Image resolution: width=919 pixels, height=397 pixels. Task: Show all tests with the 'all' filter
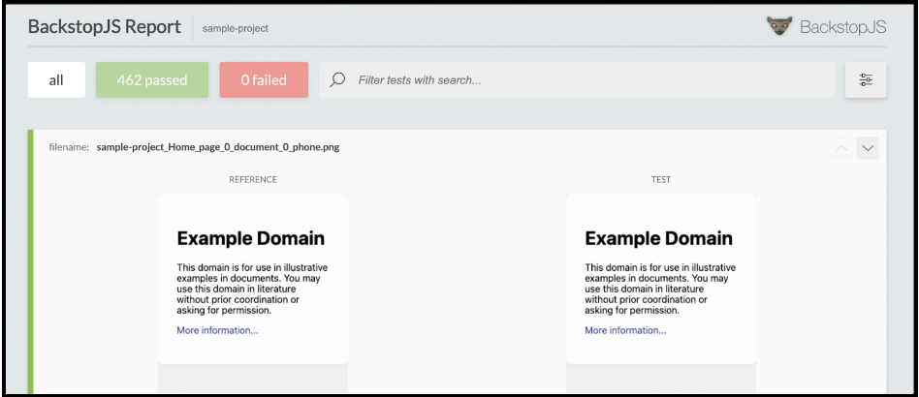56,80
